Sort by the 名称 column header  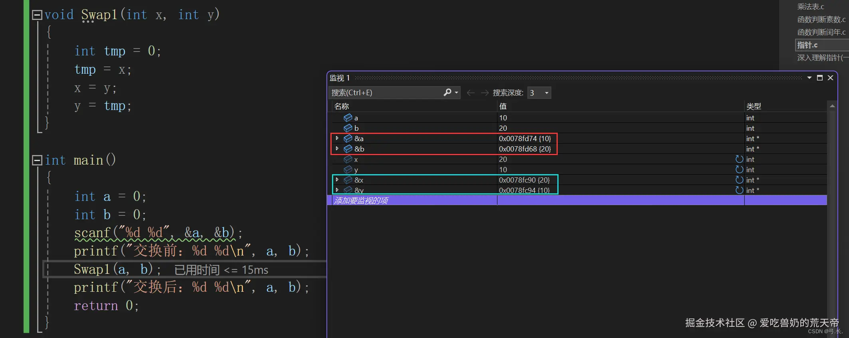pos(414,106)
